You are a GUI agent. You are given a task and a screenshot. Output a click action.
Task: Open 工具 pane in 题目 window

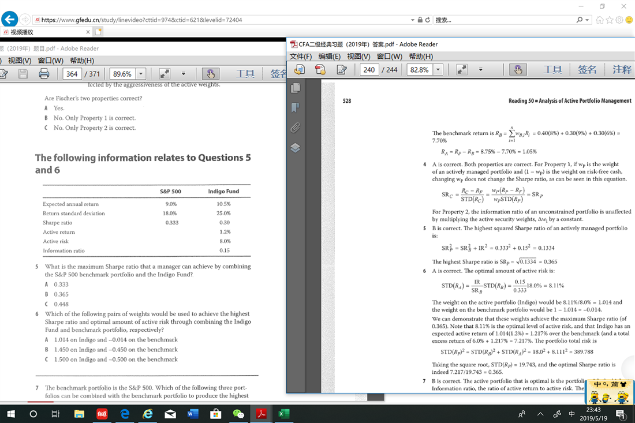(245, 74)
